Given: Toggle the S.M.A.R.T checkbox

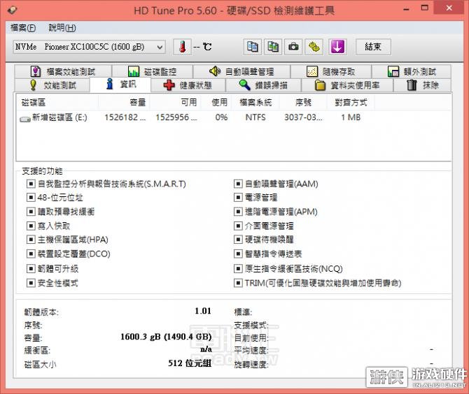Looking at the screenshot, I should point(31,184).
